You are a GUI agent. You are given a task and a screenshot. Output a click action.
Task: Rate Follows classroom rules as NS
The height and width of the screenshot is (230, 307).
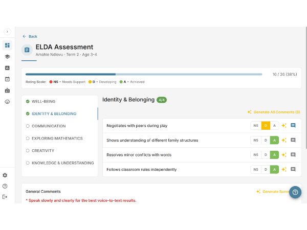[256, 170]
